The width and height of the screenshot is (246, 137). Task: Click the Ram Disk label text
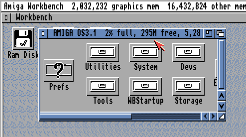click(x=23, y=55)
